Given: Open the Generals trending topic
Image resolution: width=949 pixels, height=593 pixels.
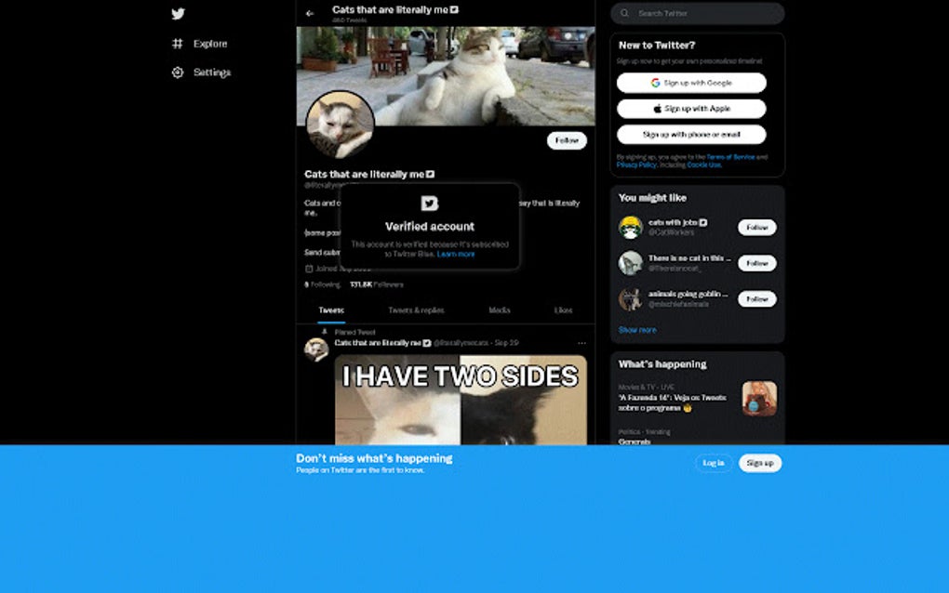Looking at the screenshot, I should click(635, 441).
